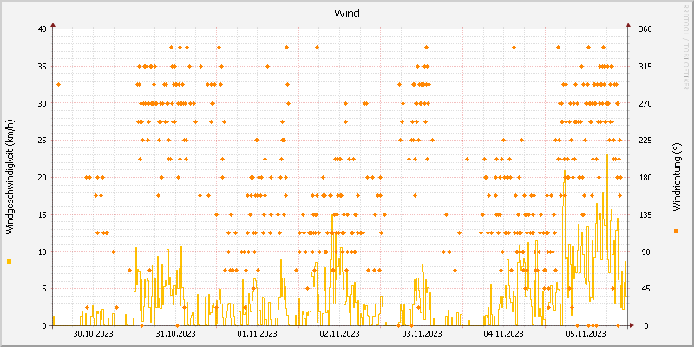Viewport: 694px width, 347px height.
Task: Select the 03.11.2023 date label
Action: (422, 334)
